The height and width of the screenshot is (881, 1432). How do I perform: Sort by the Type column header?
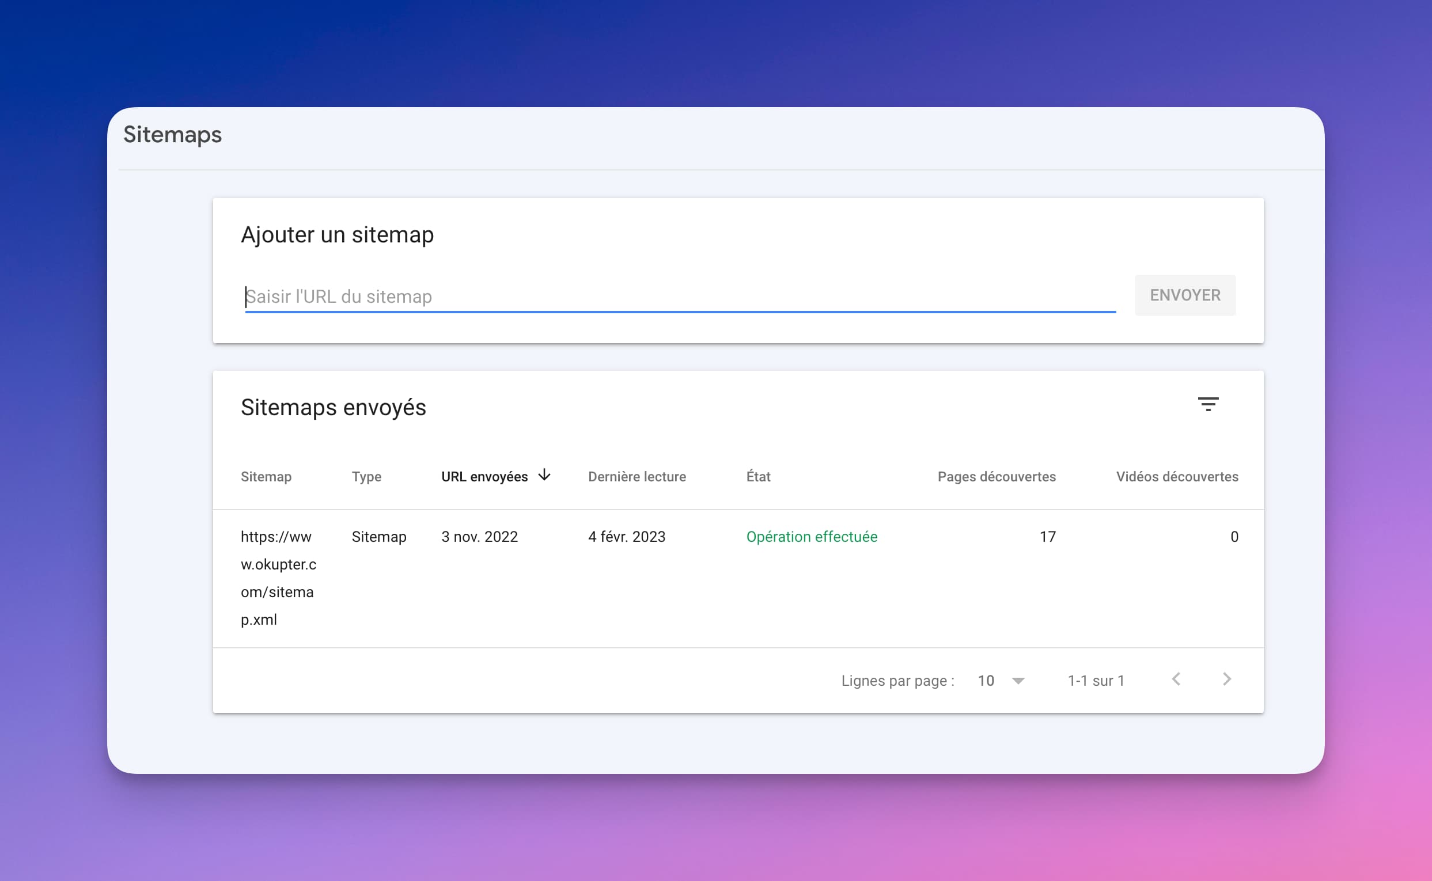[366, 477]
